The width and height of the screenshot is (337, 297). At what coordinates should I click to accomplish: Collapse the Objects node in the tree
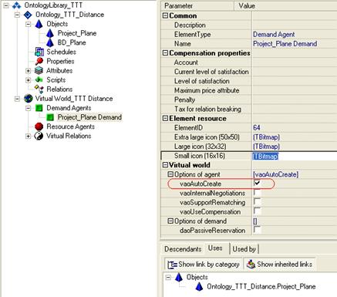29,24
